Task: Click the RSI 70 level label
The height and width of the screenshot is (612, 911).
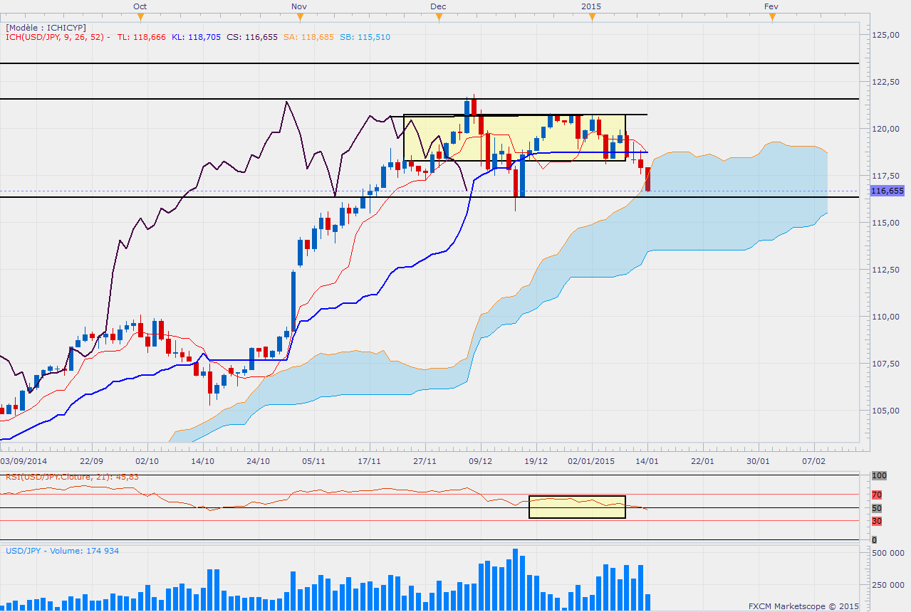Action: 878,495
